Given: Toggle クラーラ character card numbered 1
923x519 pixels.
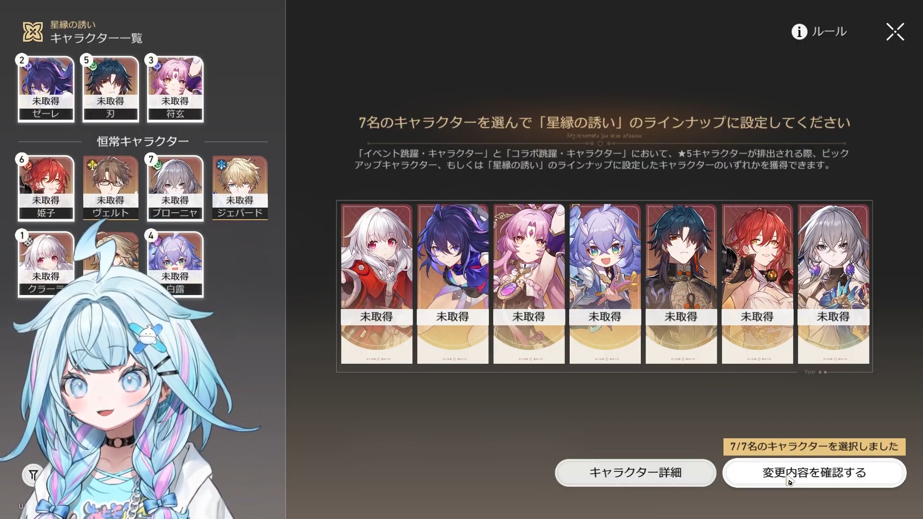Looking at the screenshot, I should 46,264.
